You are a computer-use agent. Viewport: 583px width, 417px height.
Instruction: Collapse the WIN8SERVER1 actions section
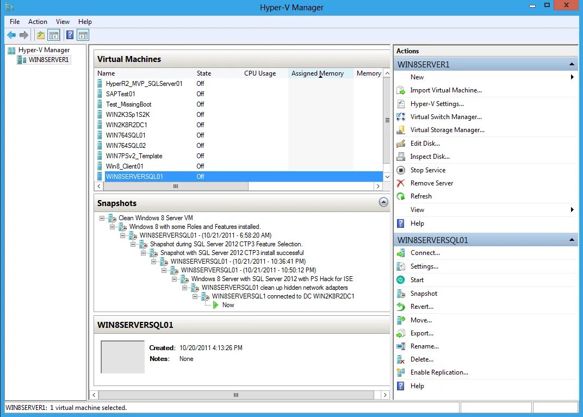572,64
